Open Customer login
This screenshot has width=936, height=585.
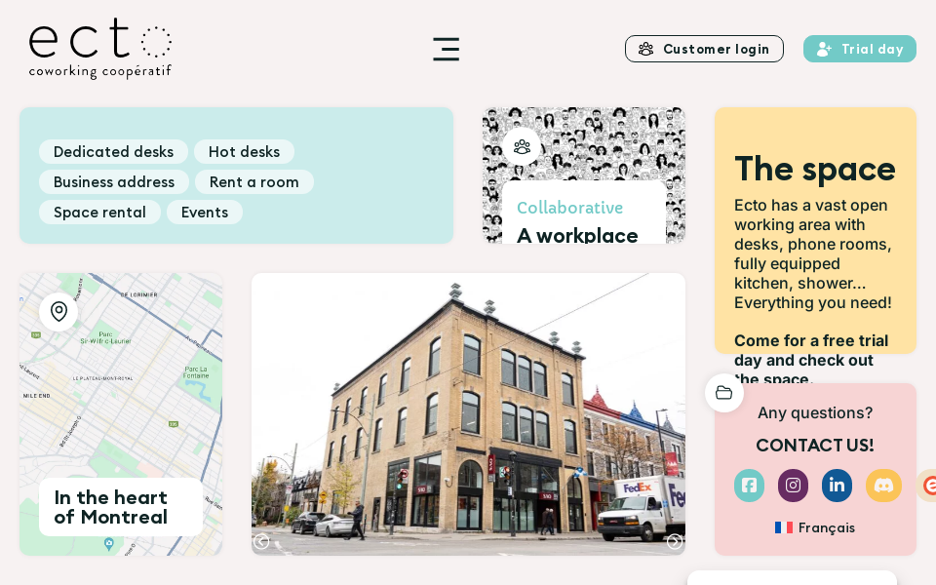coord(704,49)
